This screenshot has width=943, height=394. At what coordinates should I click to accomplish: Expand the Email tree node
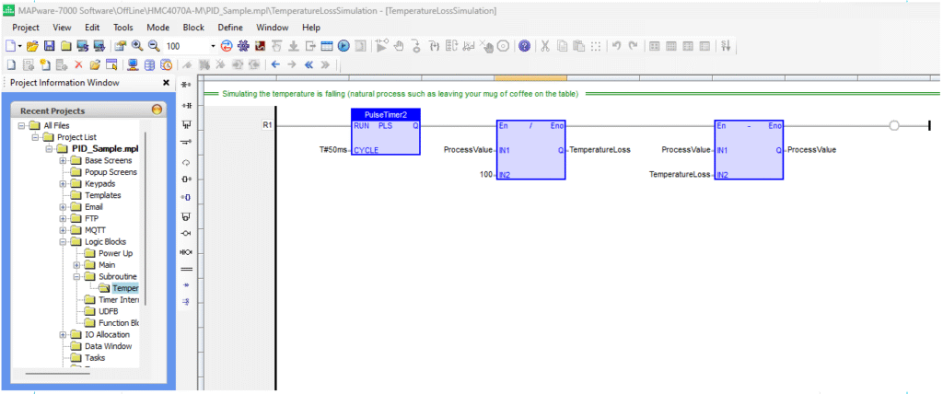pyautogui.click(x=63, y=207)
